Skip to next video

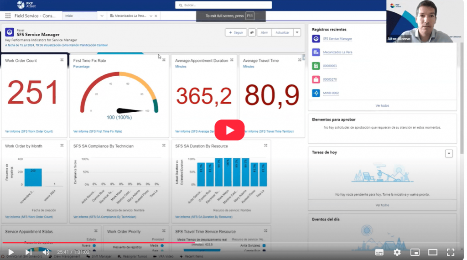point(28,252)
